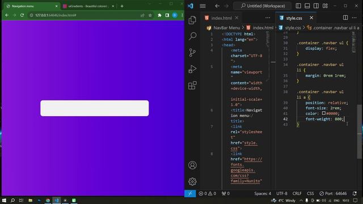The height and width of the screenshot is (204, 363).
Task: Open File Explorer from the taskbar
Action: (30, 200)
